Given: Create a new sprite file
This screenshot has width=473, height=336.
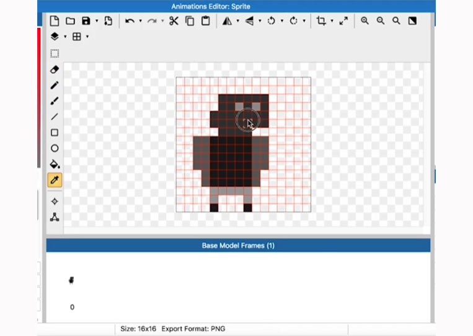Looking at the screenshot, I should (55, 21).
